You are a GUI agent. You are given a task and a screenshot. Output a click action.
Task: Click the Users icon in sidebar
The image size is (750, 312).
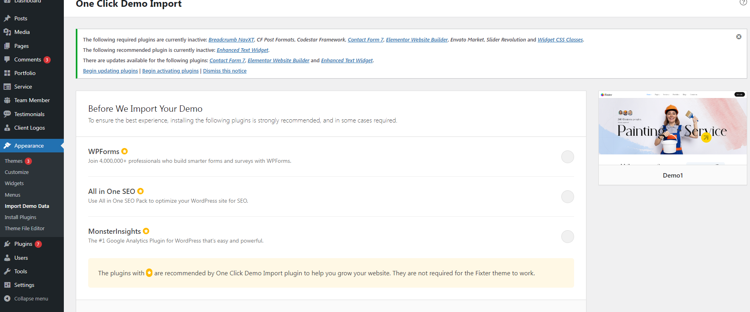coord(7,258)
